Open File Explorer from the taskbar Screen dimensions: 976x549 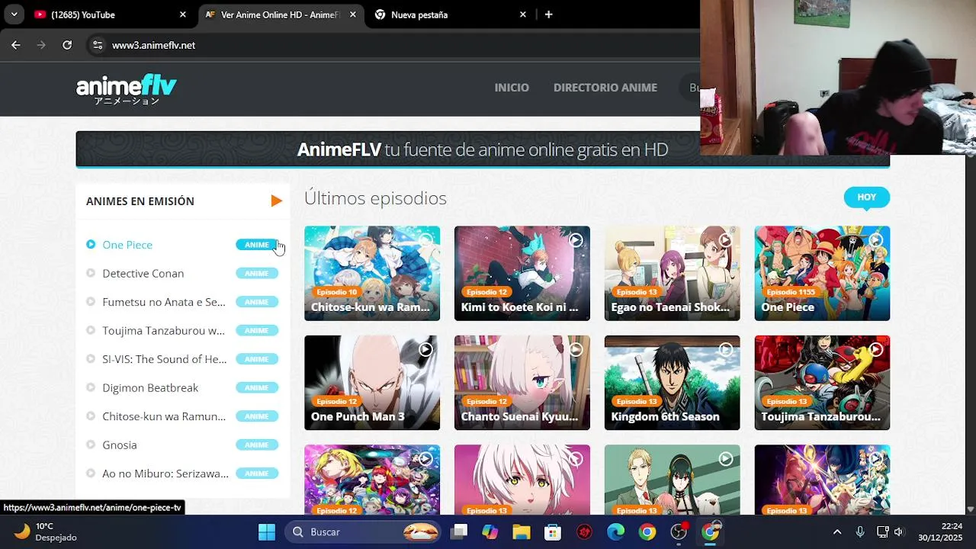point(521,531)
